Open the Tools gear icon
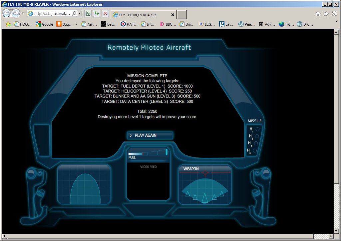This screenshot has width=341, height=241. [334, 14]
